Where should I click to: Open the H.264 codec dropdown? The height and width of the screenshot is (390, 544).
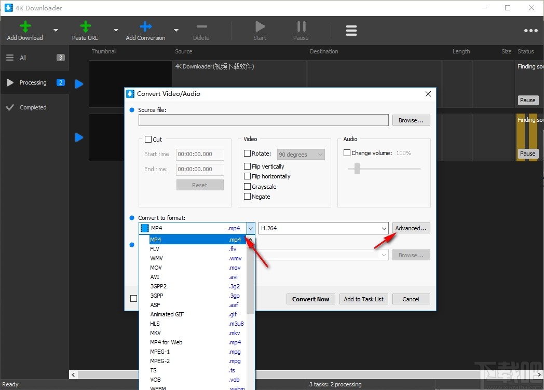coord(383,228)
